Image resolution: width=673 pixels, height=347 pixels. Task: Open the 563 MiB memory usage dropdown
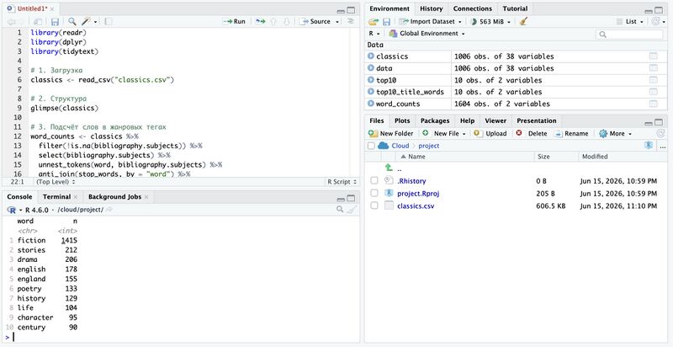492,21
